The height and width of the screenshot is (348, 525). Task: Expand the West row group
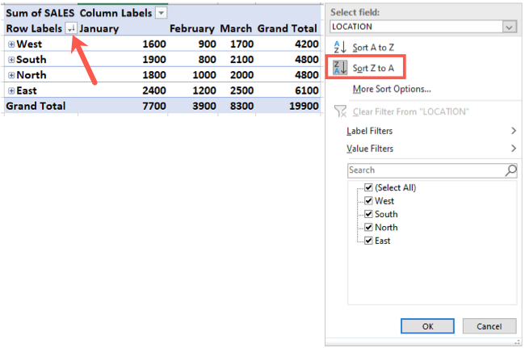11,44
